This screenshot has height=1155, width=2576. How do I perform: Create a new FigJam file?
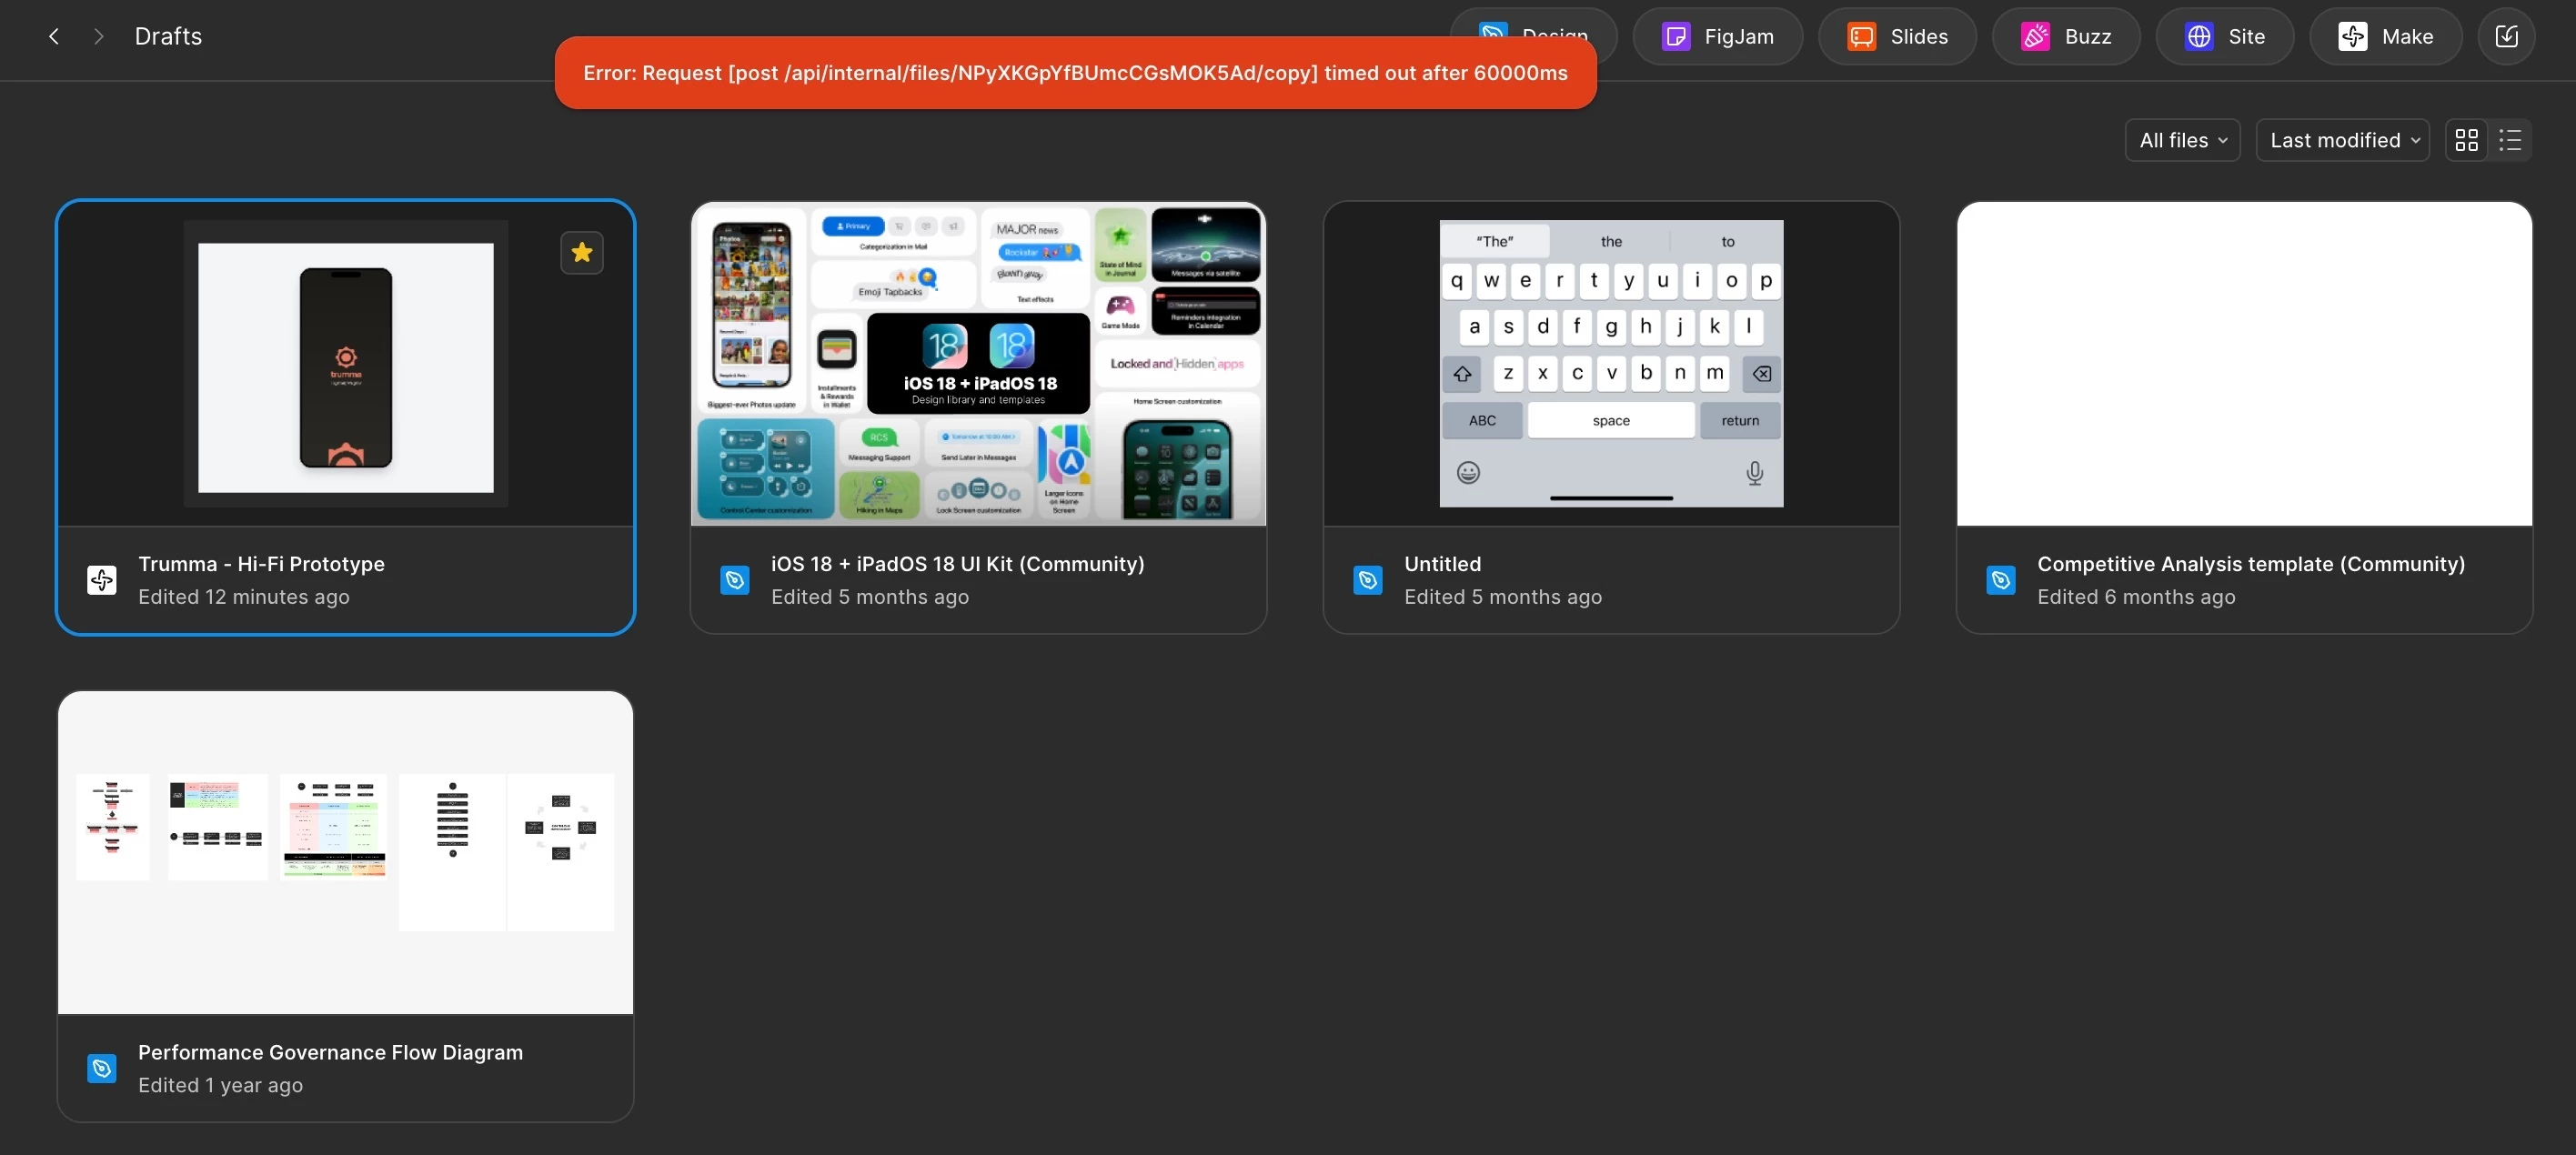1717,37
